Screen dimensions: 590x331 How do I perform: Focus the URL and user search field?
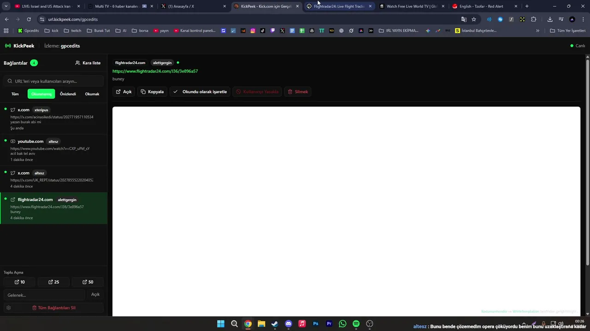(x=53, y=81)
